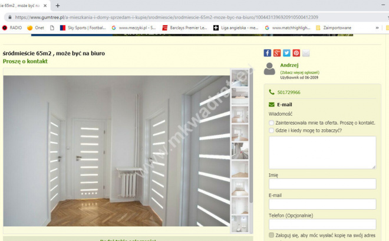Select the sixth gallery thumbnail
This screenshot has height=241, width=389.
[240, 169]
